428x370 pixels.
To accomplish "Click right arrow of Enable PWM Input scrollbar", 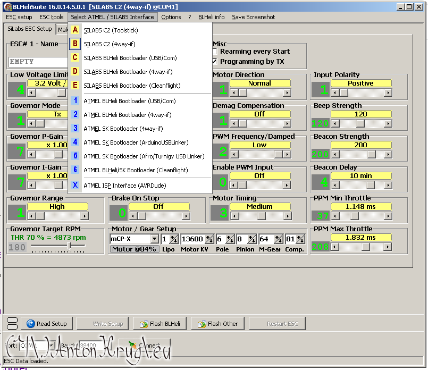I will [x=287, y=186].
